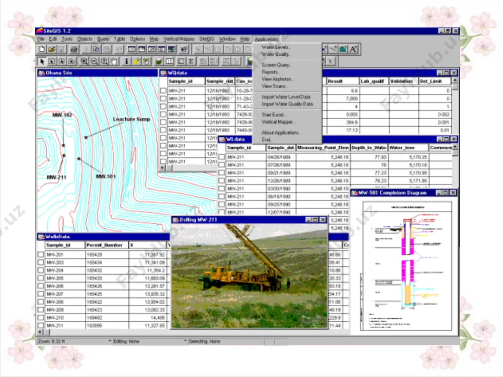Open a New Map window icon
Viewport: 503px width, 377px height.
(x=141, y=49)
